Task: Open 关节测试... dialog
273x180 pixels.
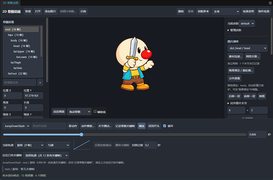Action: pos(105,126)
